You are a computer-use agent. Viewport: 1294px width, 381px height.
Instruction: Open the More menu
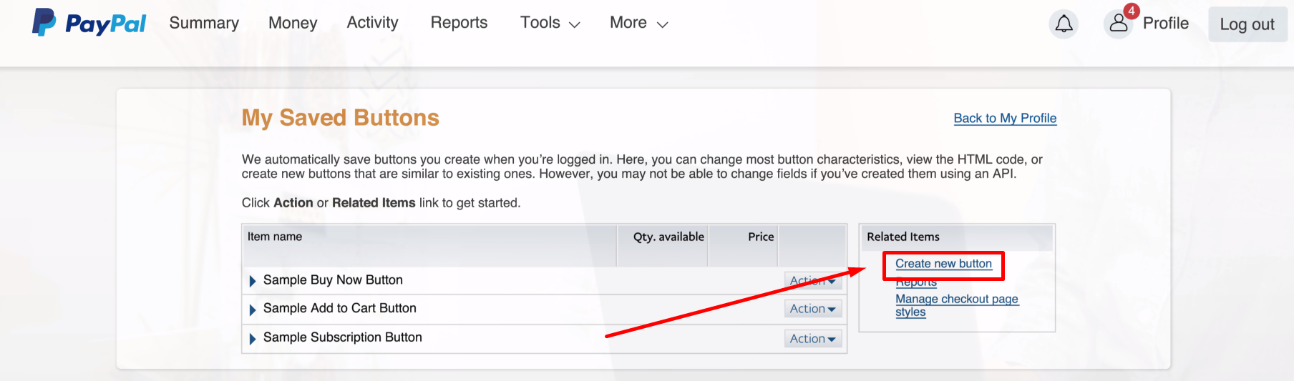click(638, 23)
